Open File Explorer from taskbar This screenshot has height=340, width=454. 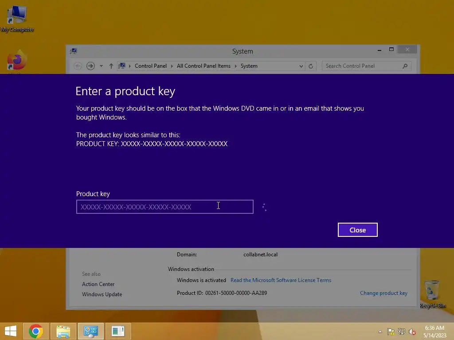[63, 331]
